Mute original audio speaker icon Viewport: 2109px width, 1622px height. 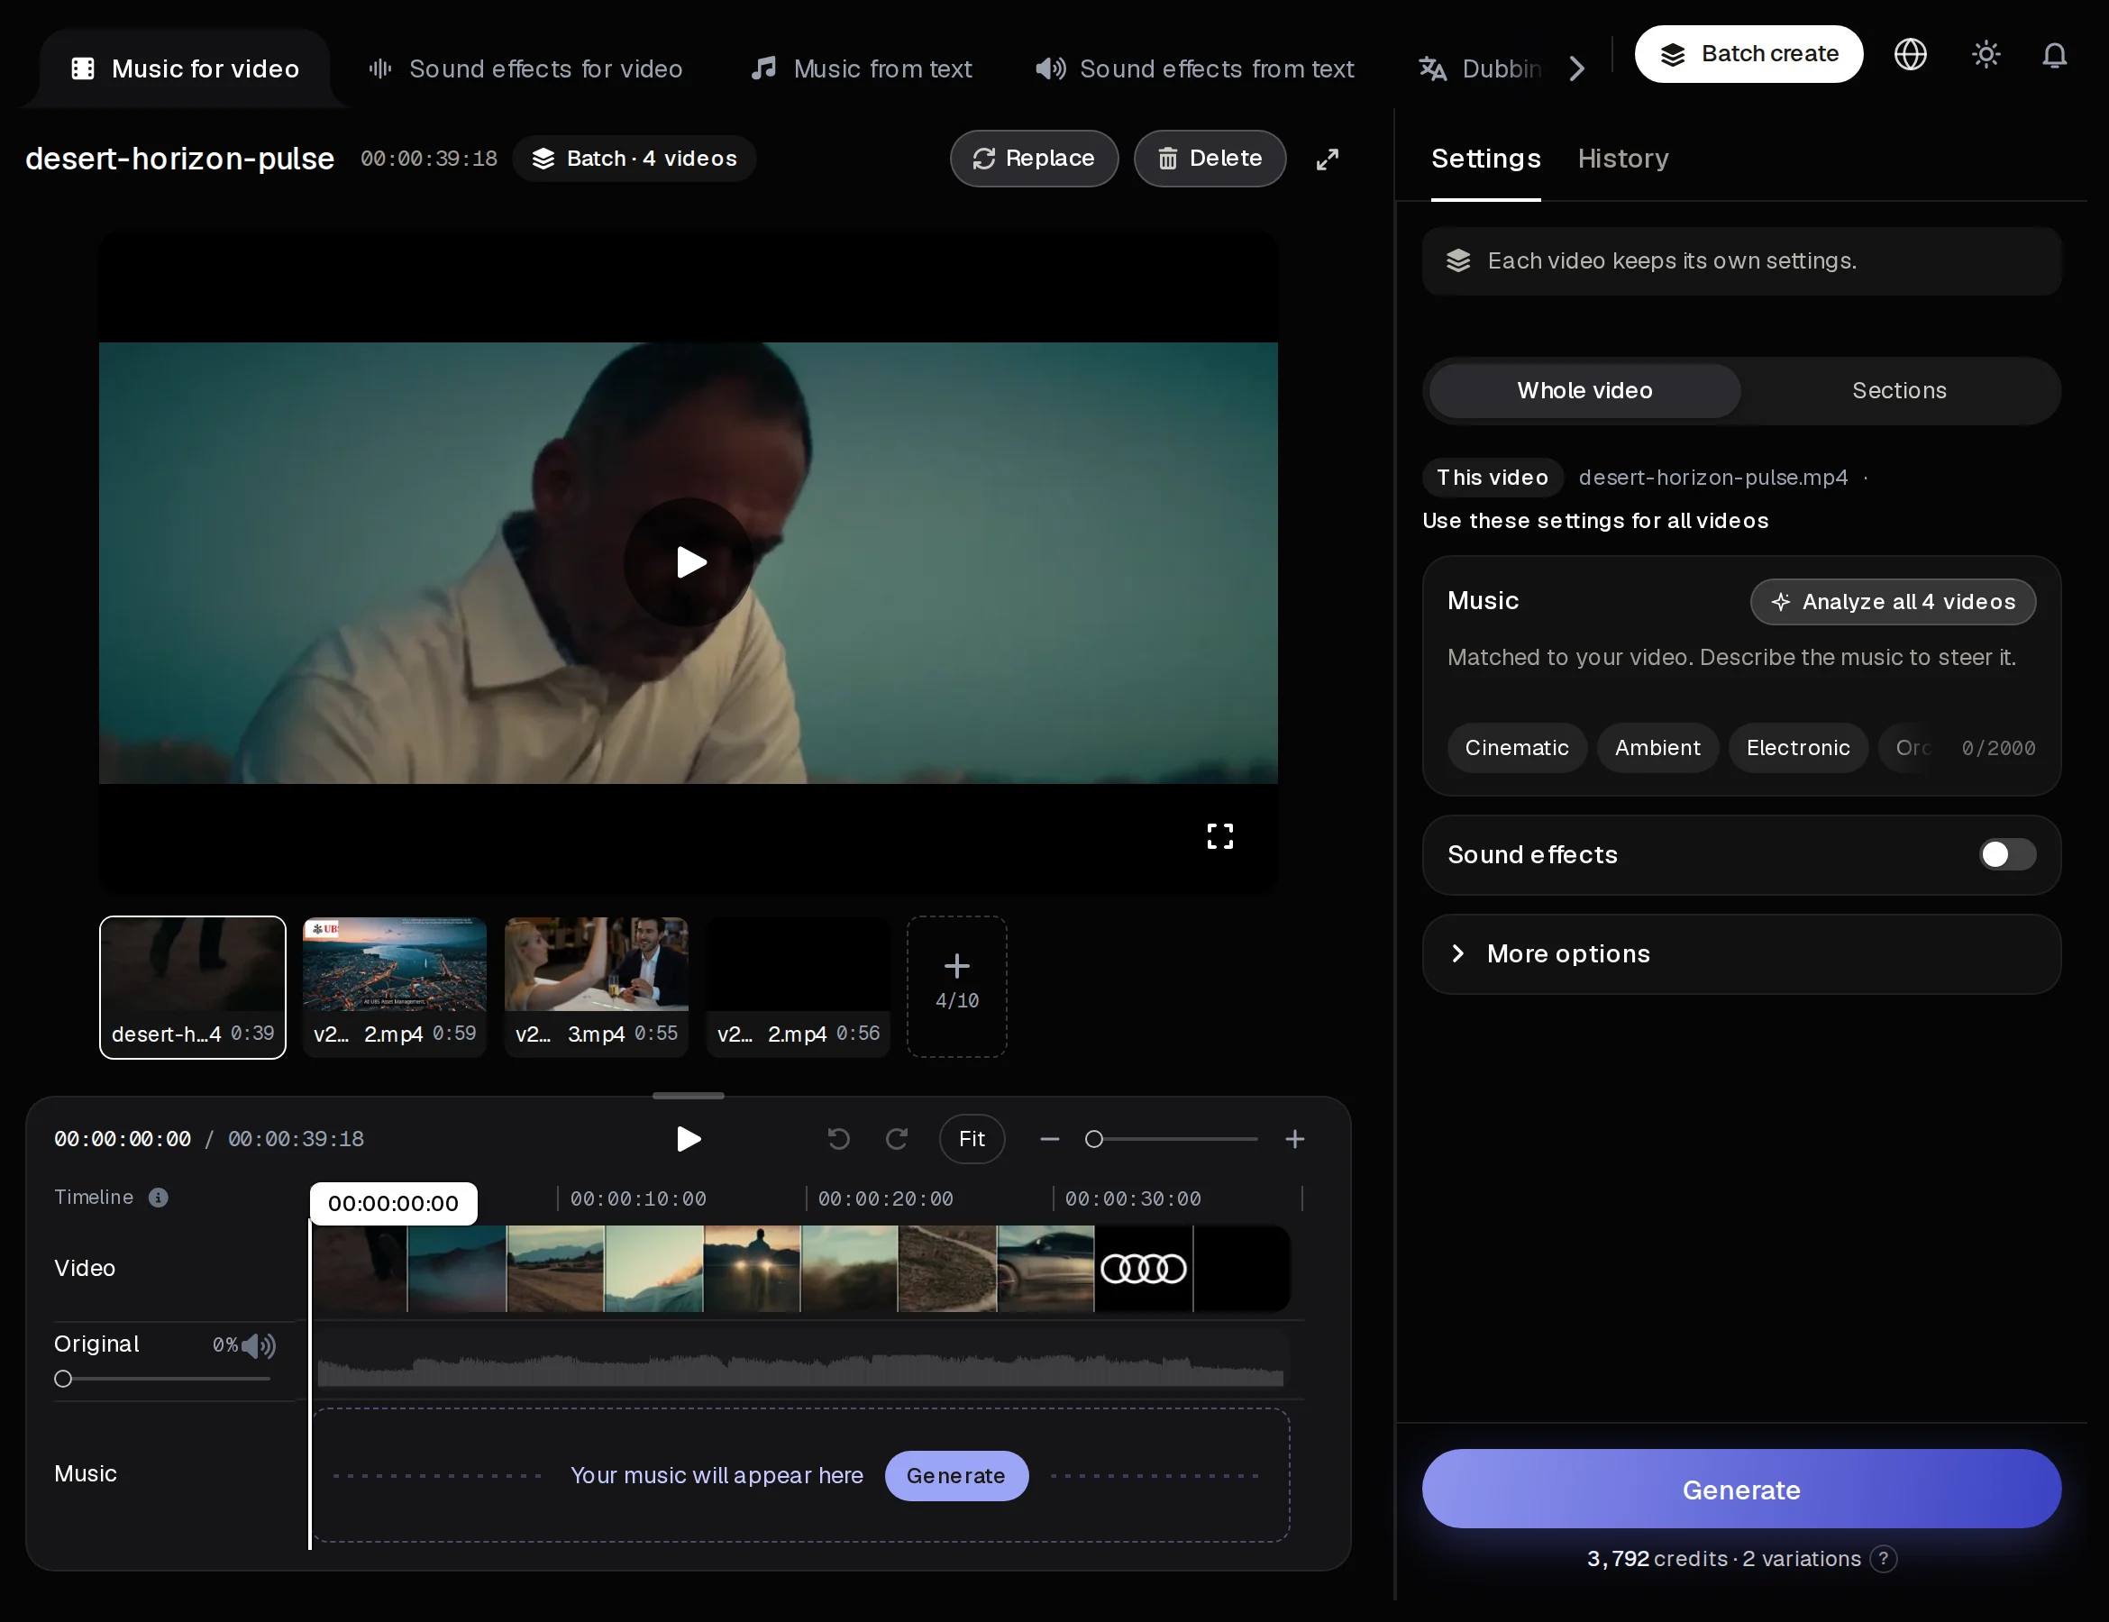tap(258, 1344)
